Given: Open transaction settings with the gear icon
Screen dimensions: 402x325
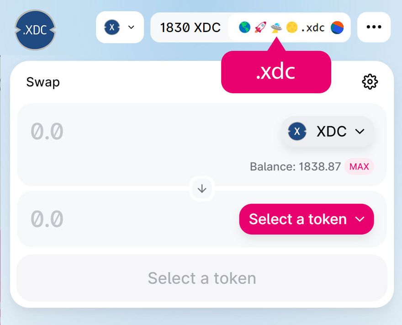Looking at the screenshot, I should 370,82.
